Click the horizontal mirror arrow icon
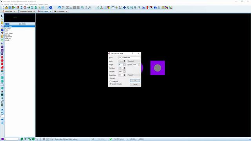The height and width of the screenshot is (141, 251). 2,119
